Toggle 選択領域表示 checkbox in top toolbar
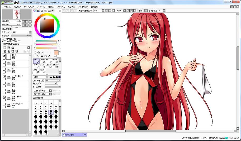The width and height of the screenshot is (241, 141). [x=79, y=11]
